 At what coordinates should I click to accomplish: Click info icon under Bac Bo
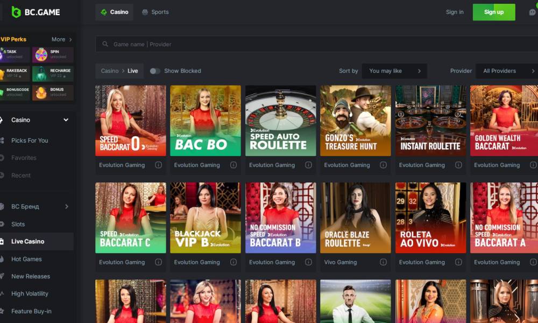point(233,165)
